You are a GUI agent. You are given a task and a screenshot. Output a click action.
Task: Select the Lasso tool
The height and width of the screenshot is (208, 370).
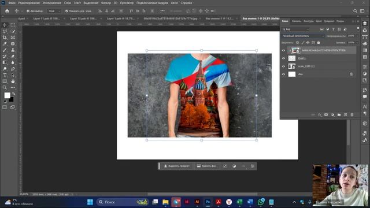click(5, 31)
